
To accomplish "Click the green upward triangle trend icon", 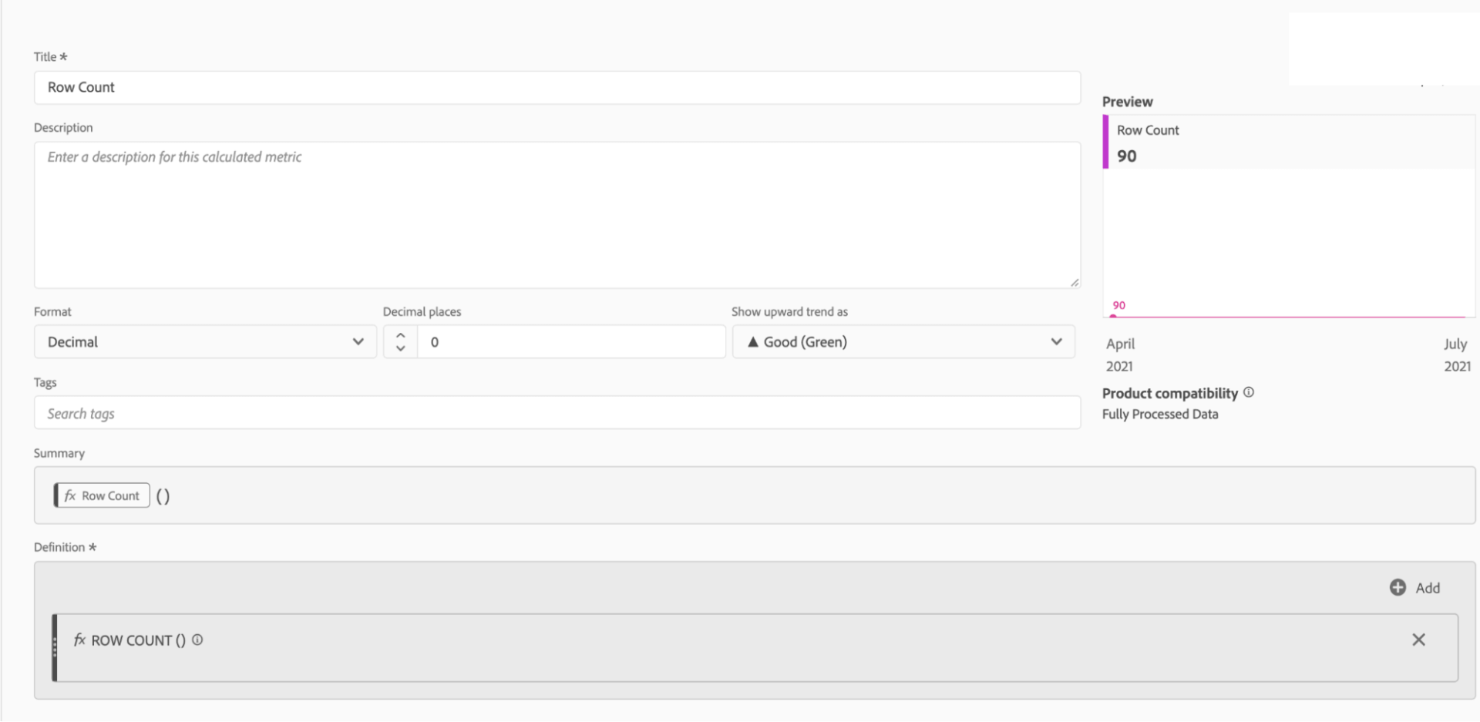I will [x=754, y=341].
